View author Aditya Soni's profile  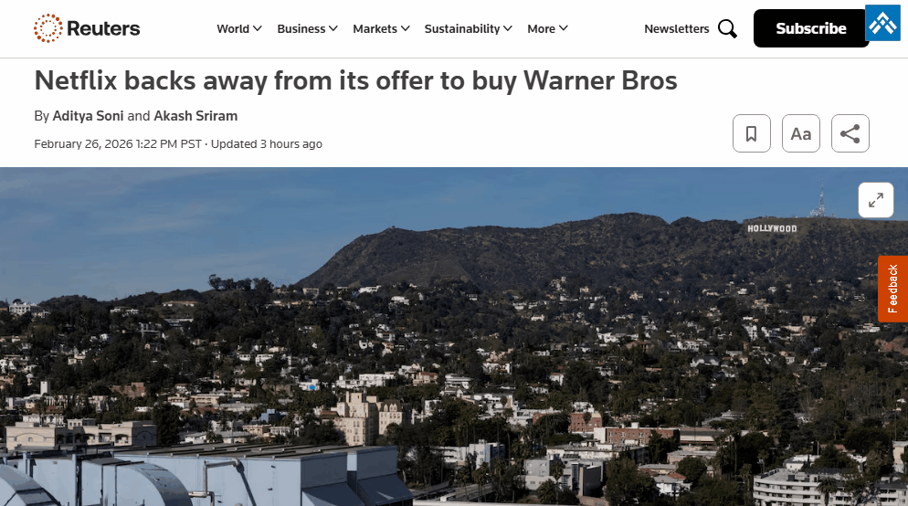tap(88, 116)
